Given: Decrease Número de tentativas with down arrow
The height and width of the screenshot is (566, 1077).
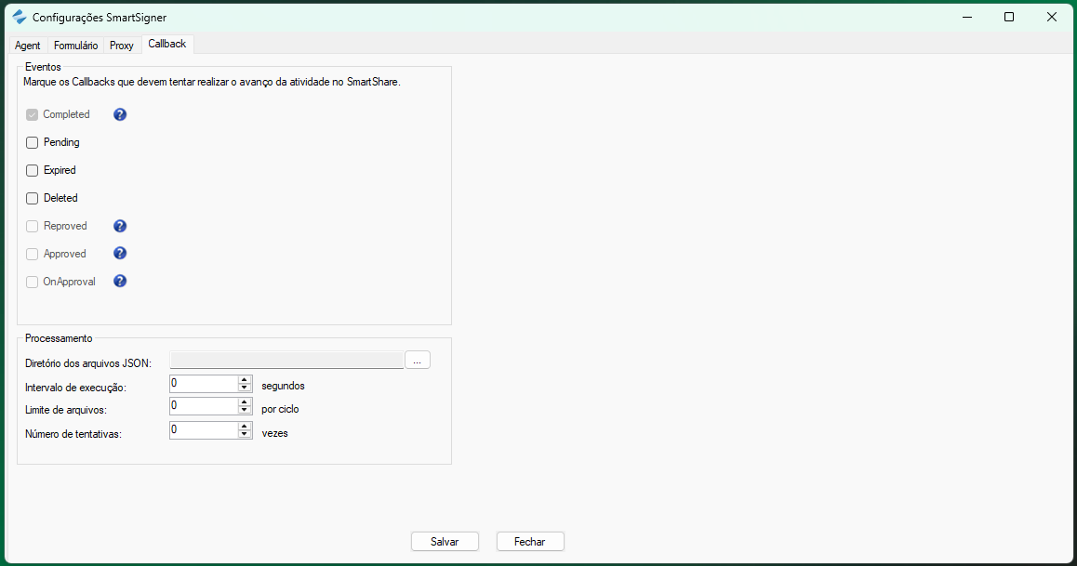Looking at the screenshot, I should point(245,434).
